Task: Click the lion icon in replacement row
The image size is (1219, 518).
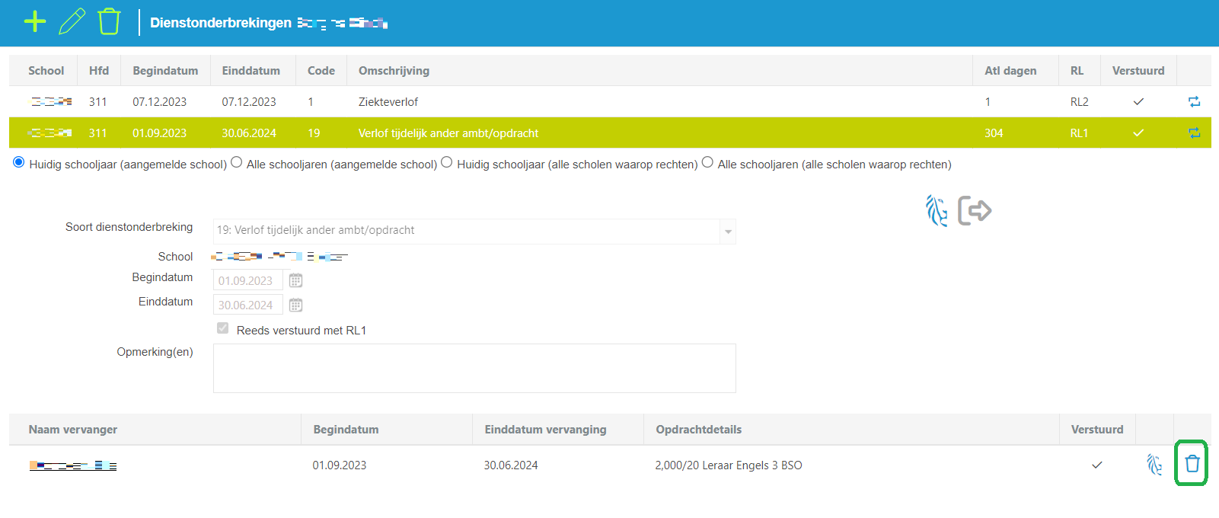Action: tap(1154, 465)
